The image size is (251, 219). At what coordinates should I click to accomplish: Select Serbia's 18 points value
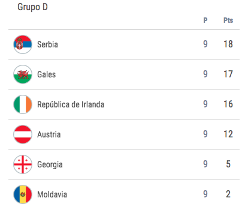(x=228, y=44)
